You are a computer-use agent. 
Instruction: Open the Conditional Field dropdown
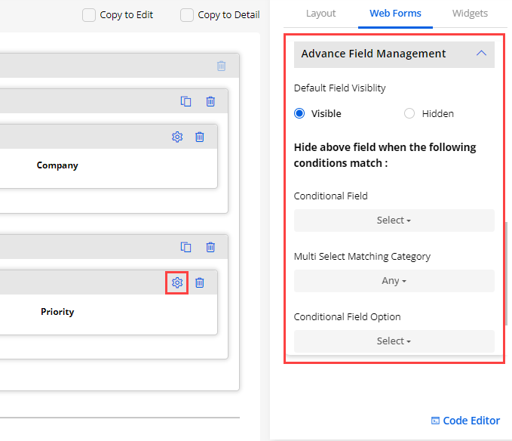point(394,220)
